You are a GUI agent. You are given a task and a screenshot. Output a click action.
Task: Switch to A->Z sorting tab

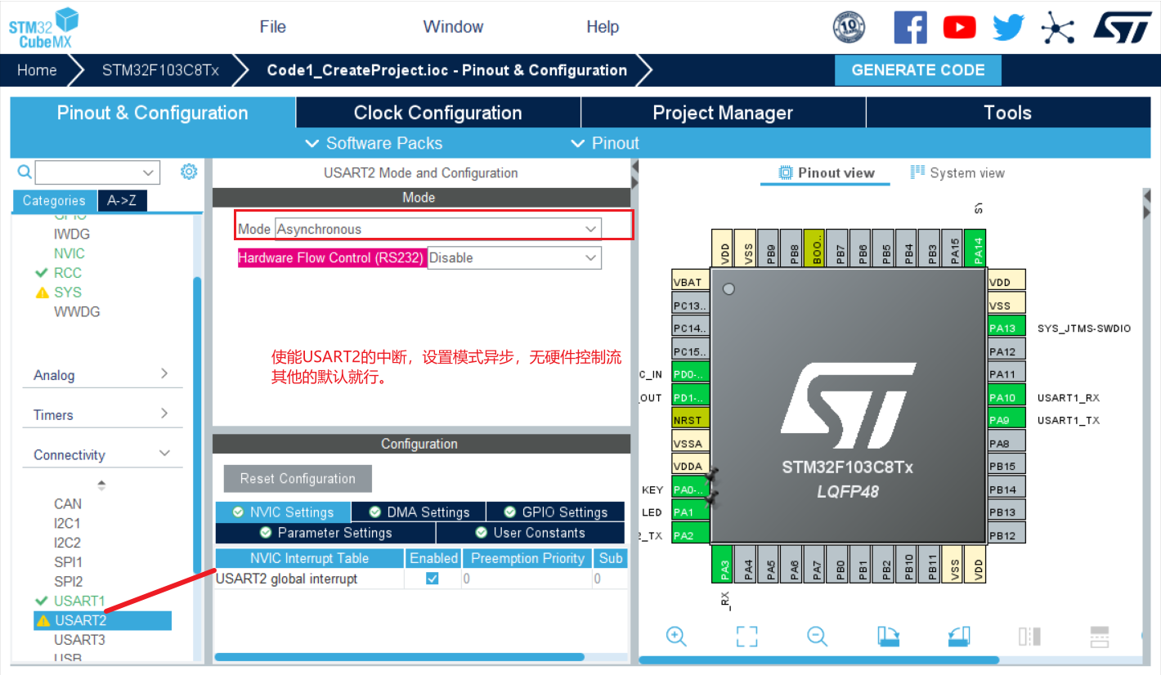123,200
